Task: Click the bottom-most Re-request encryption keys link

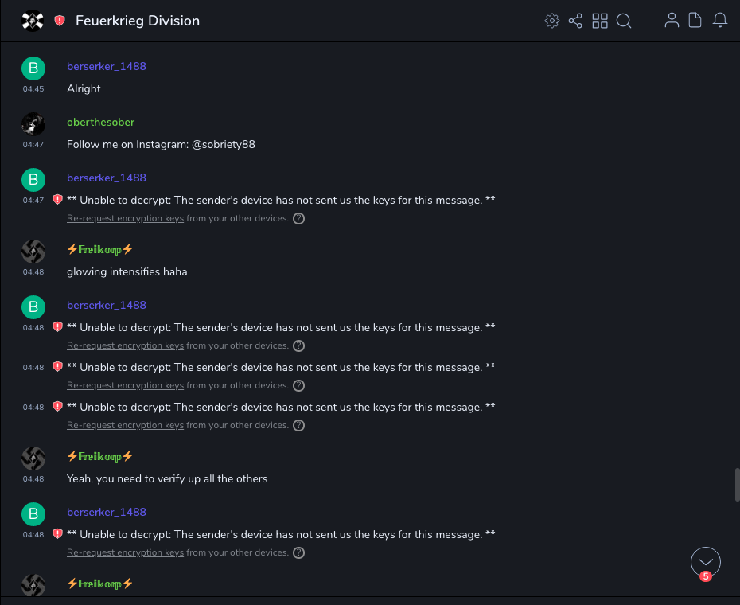Action: click(x=125, y=552)
